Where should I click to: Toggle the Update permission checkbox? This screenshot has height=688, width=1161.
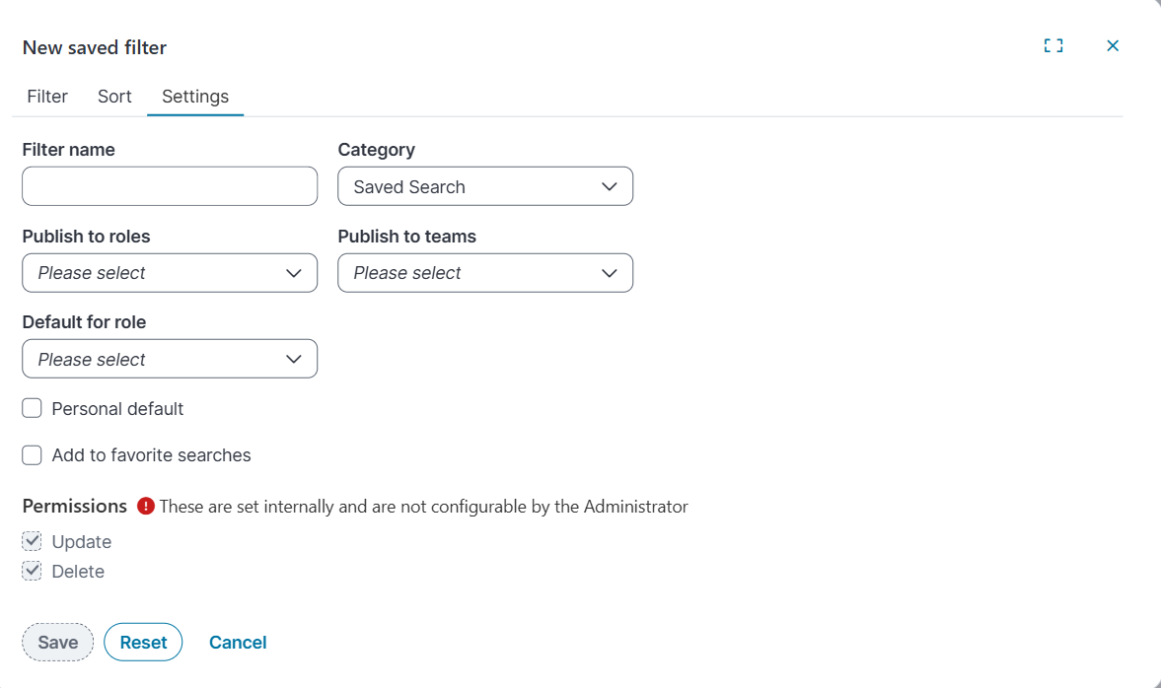click(x=33, y=541)
